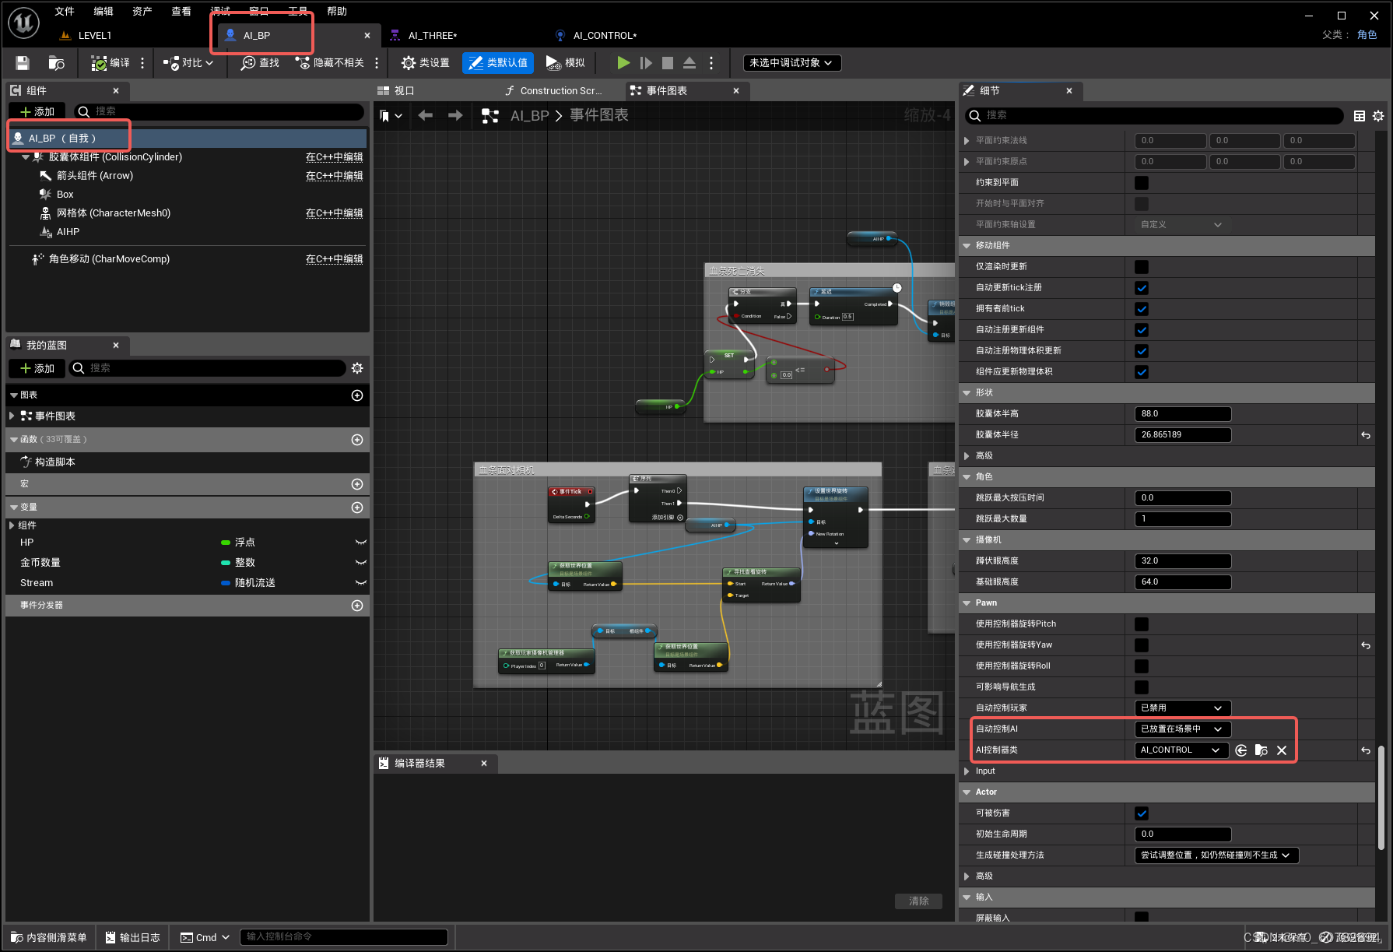Enable 使用控制器旋转Pitch checkbox

point(1141,624)
